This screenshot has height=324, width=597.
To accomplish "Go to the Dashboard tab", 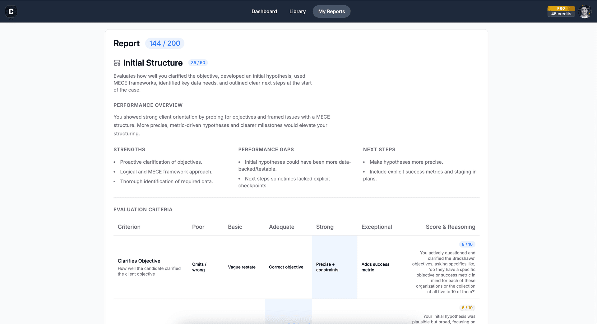I will pyautogui.click(x=264, y=11).
